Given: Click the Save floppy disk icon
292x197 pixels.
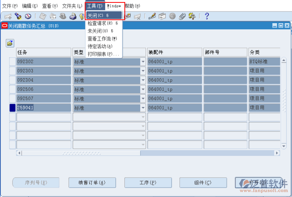Looking at the screenshot, I should point(43,16).
